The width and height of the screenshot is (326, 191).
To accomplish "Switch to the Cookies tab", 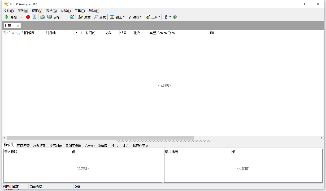I will [x=90, y=145].
